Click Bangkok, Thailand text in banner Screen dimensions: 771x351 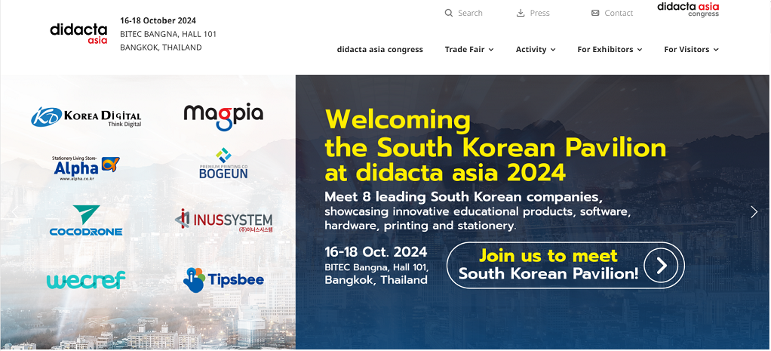[x=376, y=280]
